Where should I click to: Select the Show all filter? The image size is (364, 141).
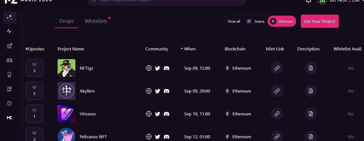point(234,21)
